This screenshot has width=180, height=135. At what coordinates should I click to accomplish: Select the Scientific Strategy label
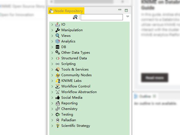click(x=76, y=126)
